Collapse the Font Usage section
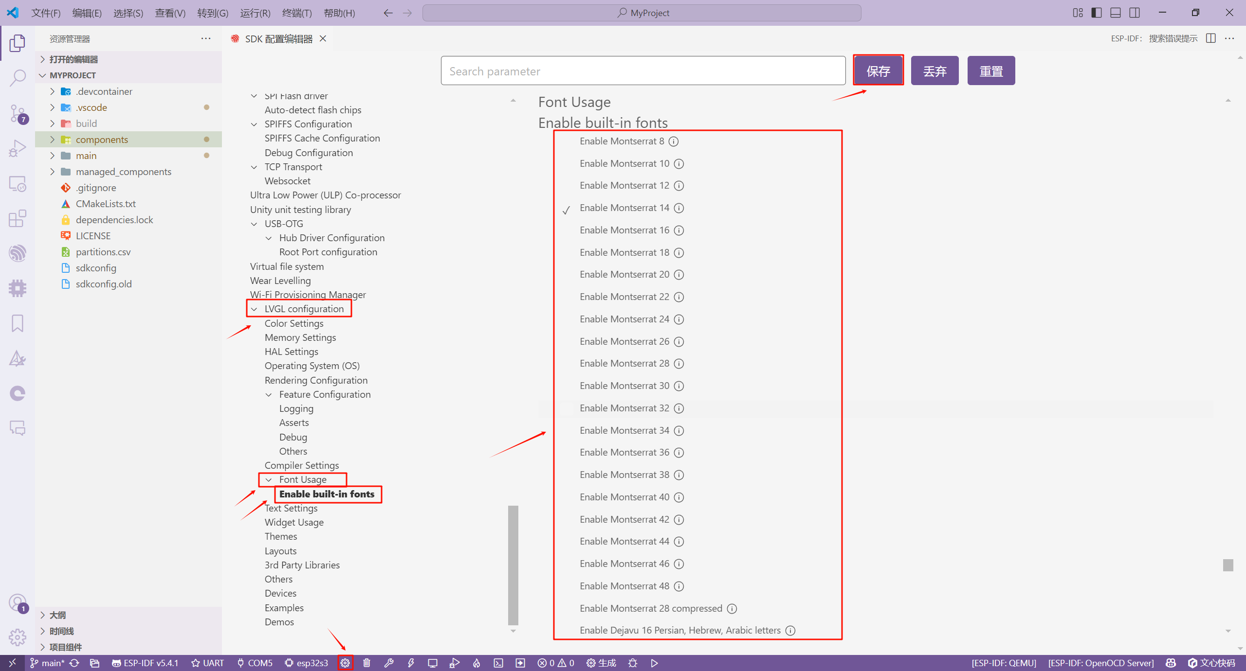The image size is (1246, 671). 269,480
